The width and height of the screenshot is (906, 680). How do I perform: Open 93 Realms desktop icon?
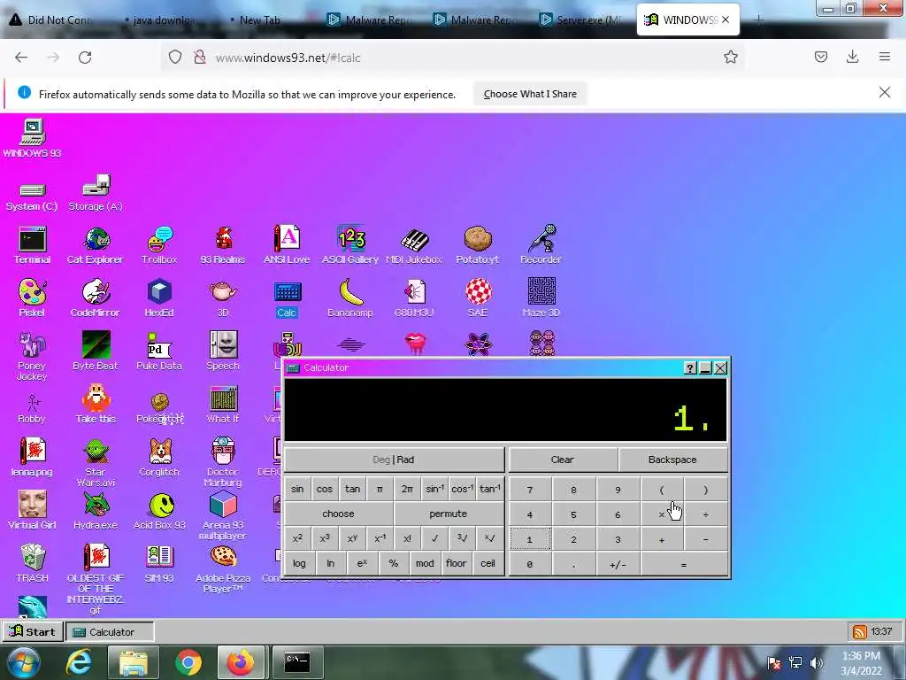click(223, 245)
